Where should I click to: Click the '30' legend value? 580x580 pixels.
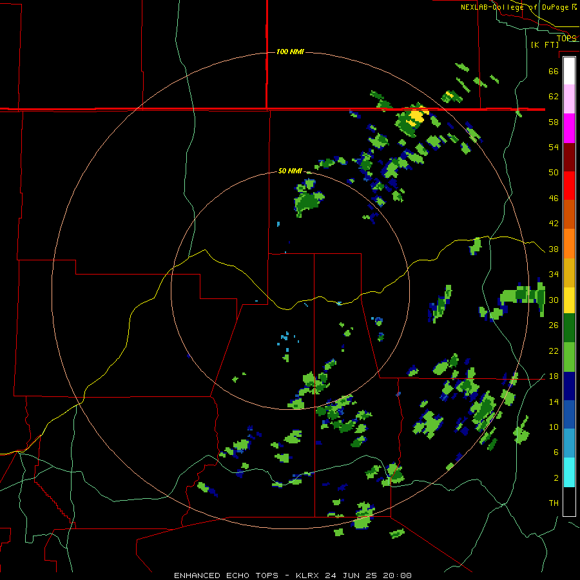[554, 300]
